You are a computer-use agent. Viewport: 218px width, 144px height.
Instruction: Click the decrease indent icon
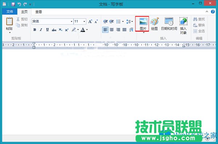click(x=105, y=21)
